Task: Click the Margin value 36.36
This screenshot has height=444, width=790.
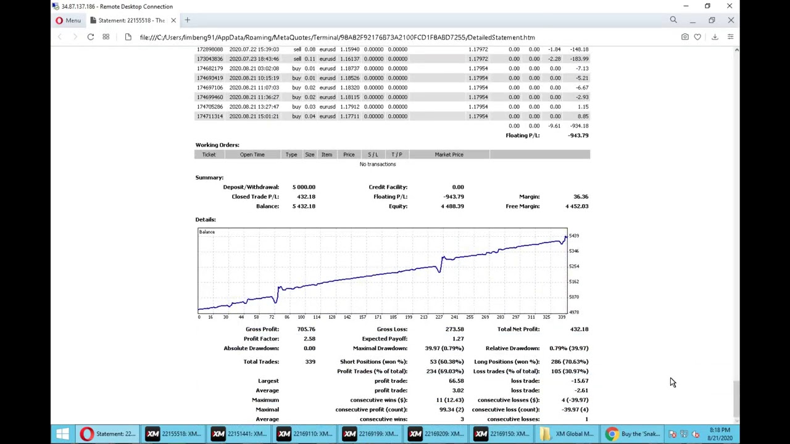Action: (581, 197)
